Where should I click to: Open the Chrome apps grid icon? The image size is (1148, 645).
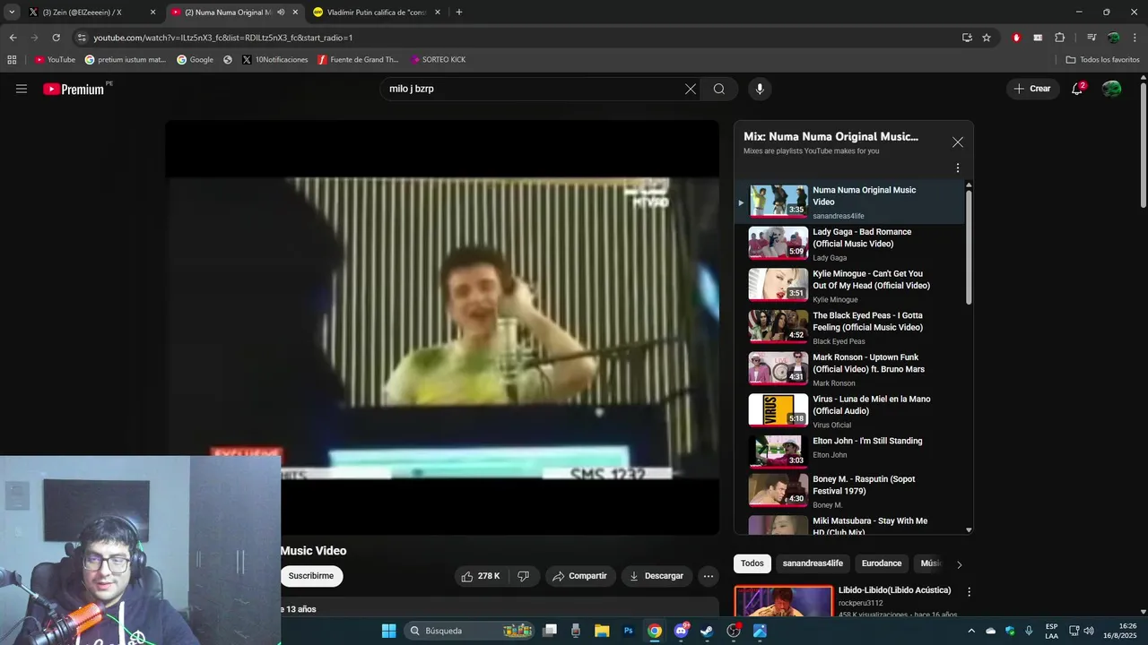[12, 60]
